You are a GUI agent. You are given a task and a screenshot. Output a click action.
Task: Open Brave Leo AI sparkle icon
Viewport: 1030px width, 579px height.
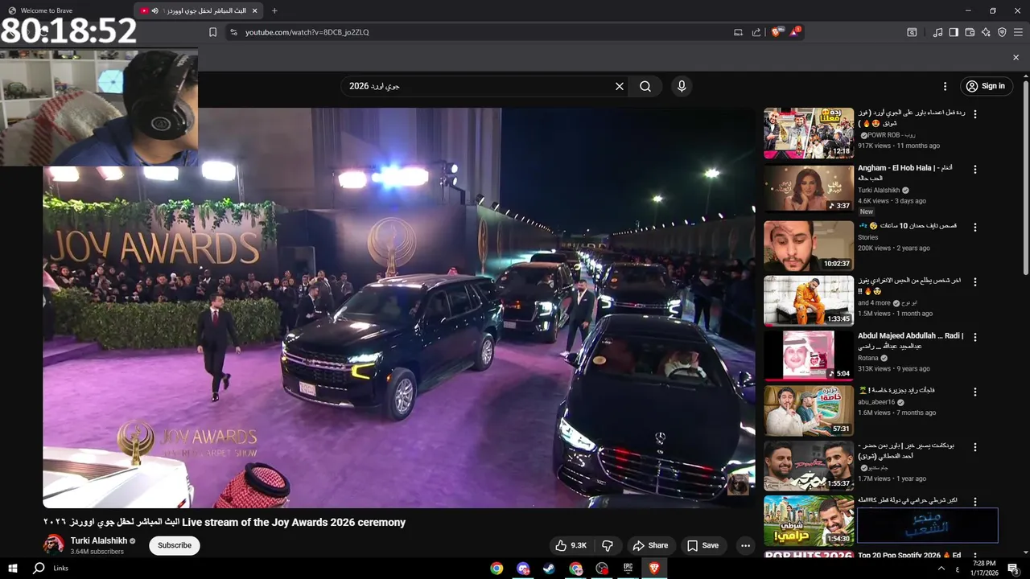tap(986, 32)
